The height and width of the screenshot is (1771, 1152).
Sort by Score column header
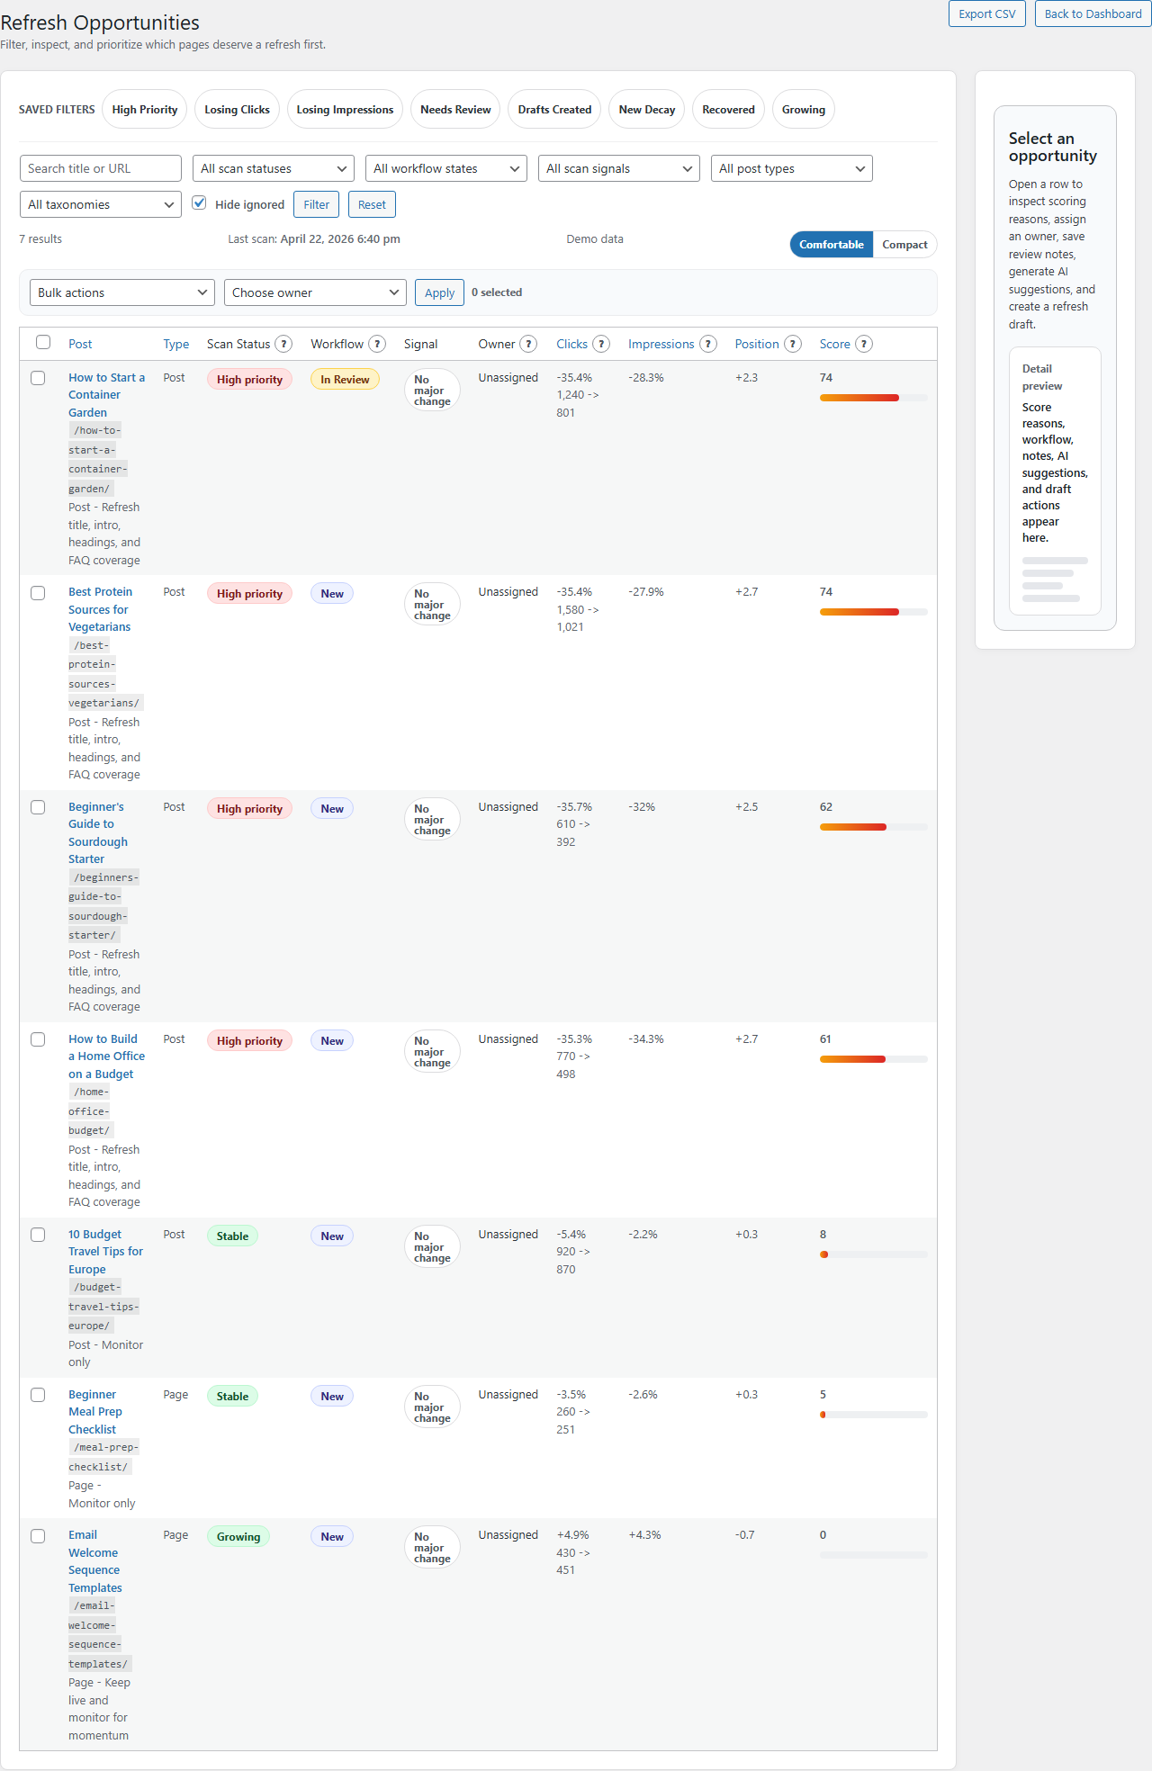click(834, 344)
